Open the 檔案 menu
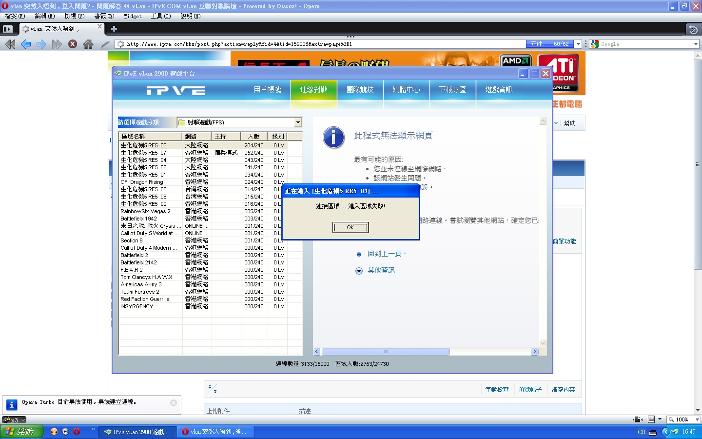The image size is (702, 439). (15, 16)
